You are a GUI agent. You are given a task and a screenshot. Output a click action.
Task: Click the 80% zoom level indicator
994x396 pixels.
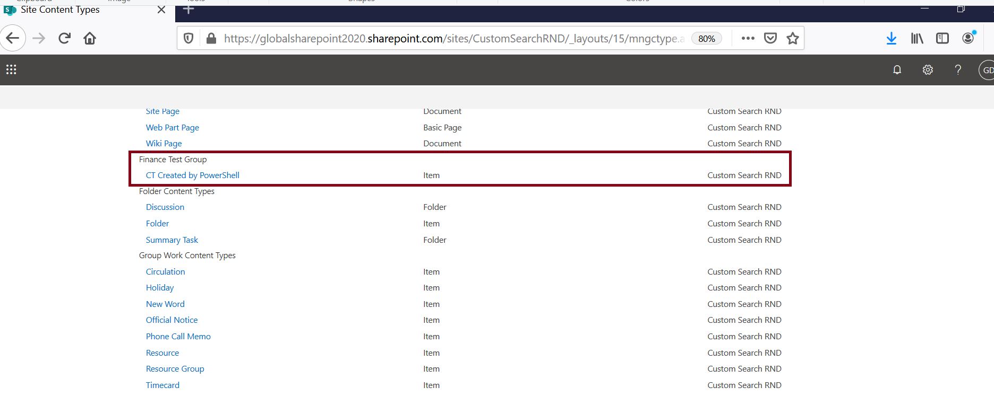[x=706, y=39]
